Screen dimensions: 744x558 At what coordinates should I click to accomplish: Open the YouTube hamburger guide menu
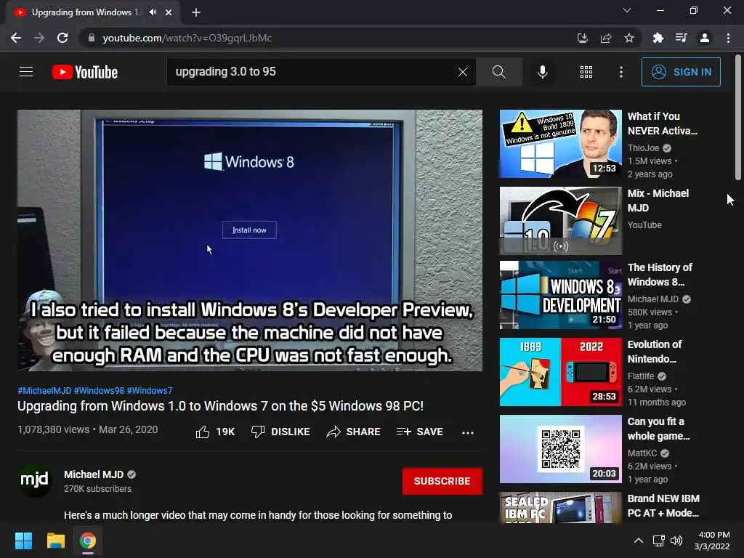point(26,72)
